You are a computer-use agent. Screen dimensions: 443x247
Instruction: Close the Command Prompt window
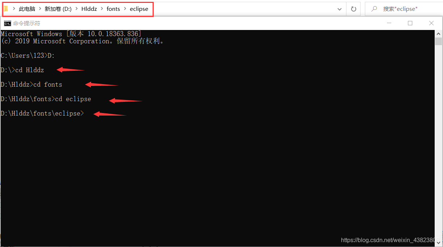(x=431, y=23)
